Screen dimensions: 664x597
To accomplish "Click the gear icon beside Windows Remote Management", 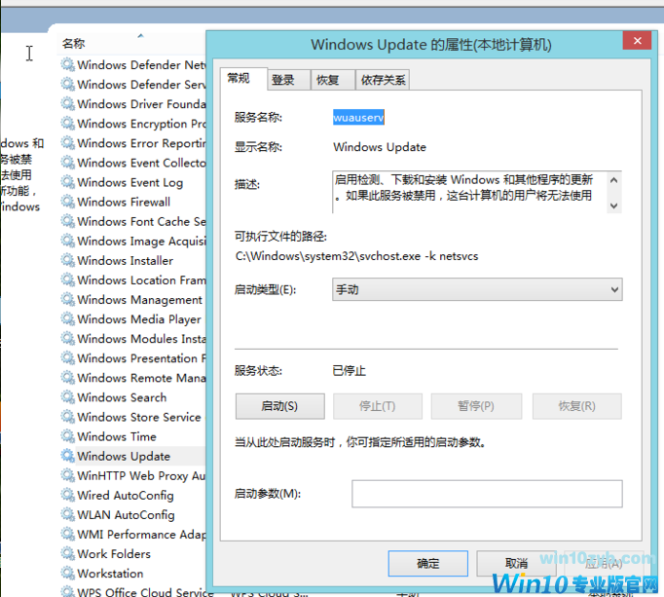I will pos(67,377).
